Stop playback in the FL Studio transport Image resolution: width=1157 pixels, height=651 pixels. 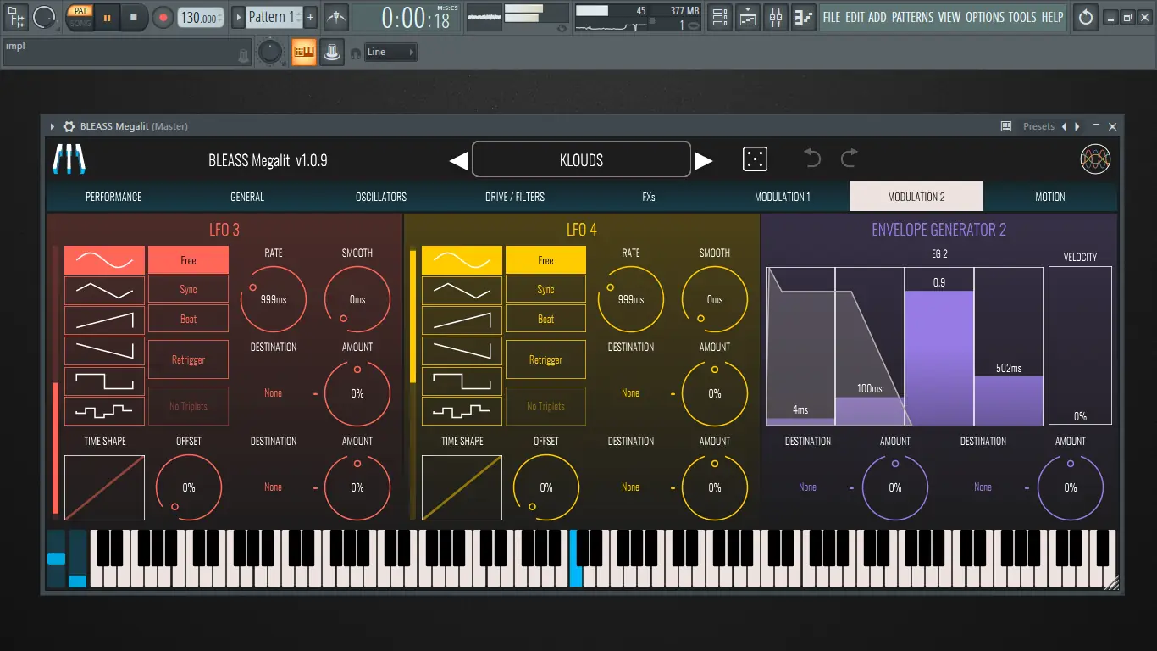pos(133,17)
